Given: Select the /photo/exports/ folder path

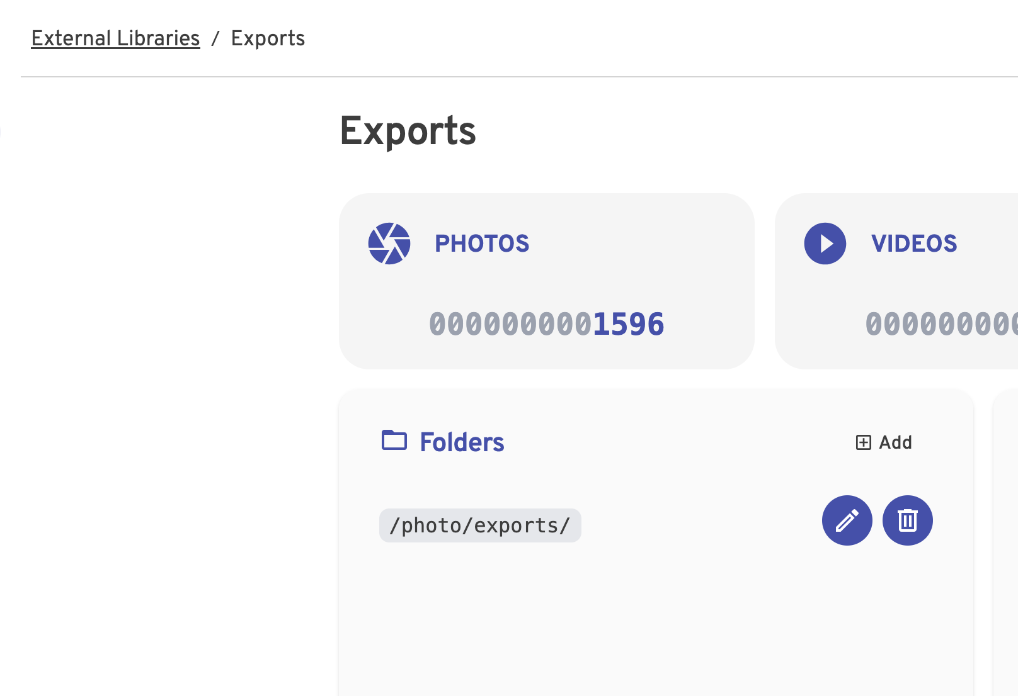Looking at the screenshot, I should 480,525.
